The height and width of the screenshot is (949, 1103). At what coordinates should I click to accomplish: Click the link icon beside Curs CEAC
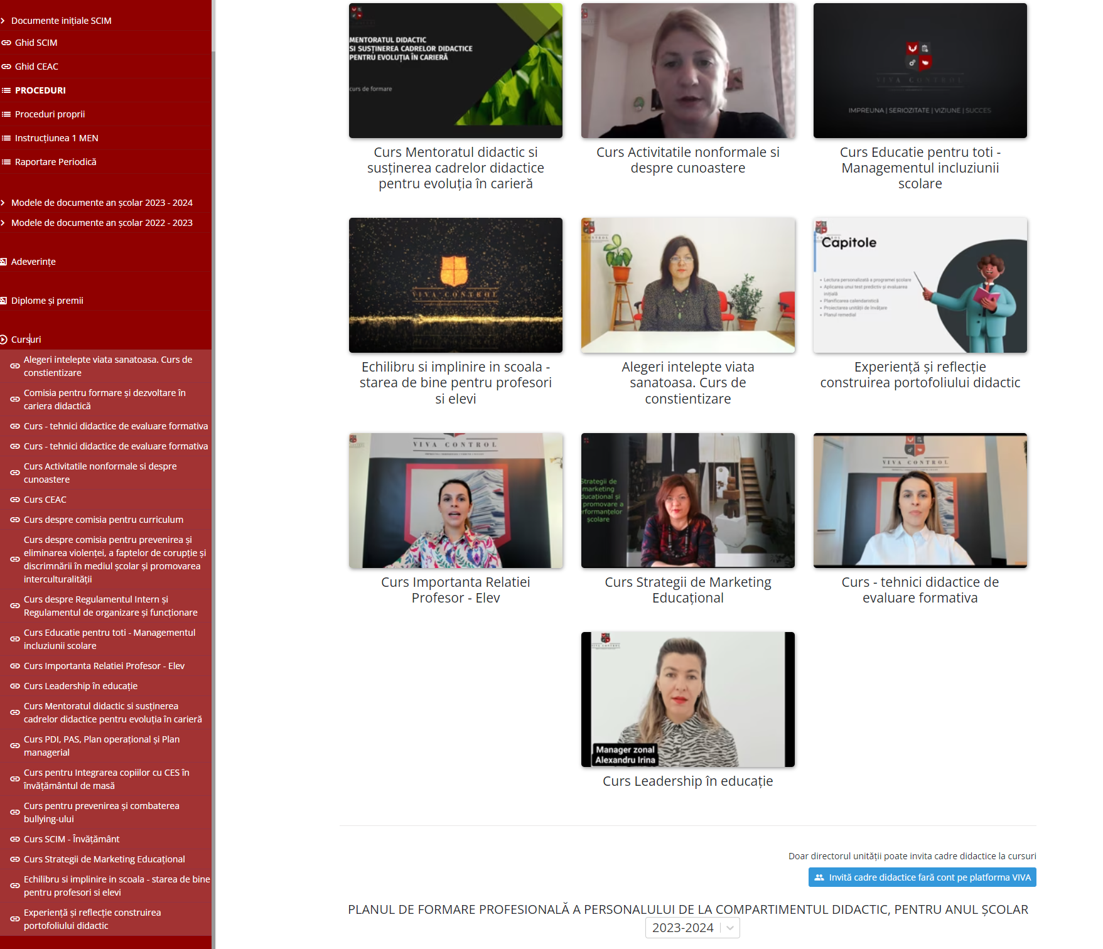(15, 500)
